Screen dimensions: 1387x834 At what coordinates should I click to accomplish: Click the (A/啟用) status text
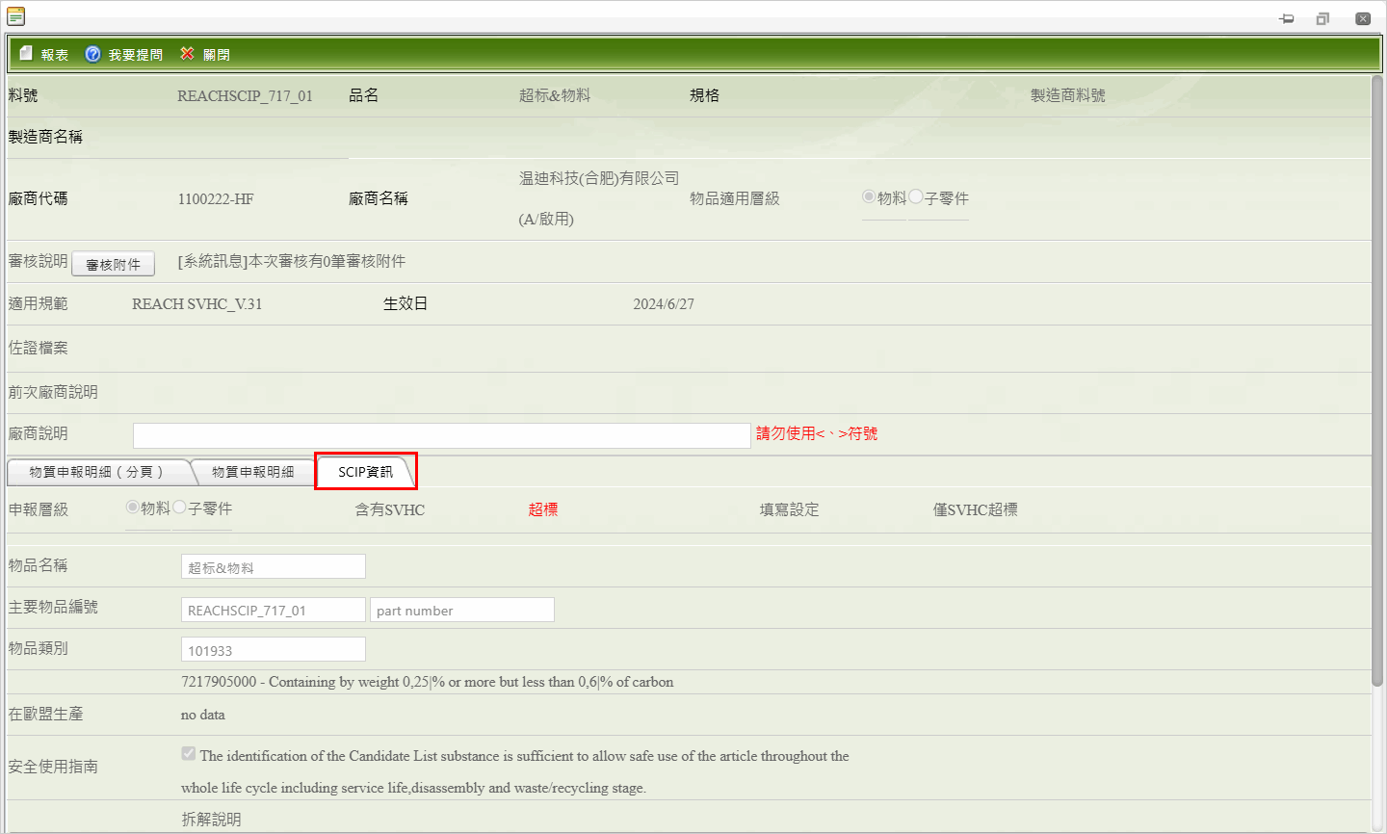click(546, 219)
